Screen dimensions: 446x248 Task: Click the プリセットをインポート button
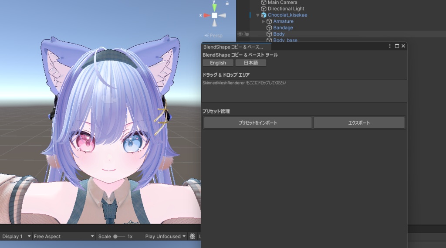[x=258, y=123]
